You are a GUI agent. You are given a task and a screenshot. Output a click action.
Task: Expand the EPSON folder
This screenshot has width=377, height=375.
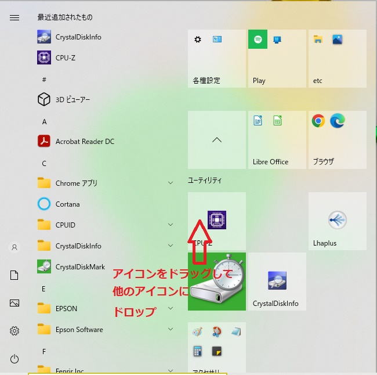[171, 308]
